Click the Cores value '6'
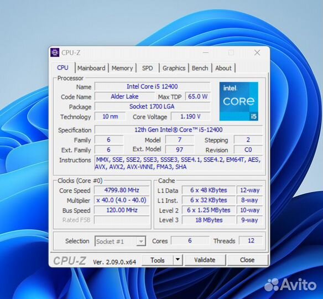 tap(190, 241)
